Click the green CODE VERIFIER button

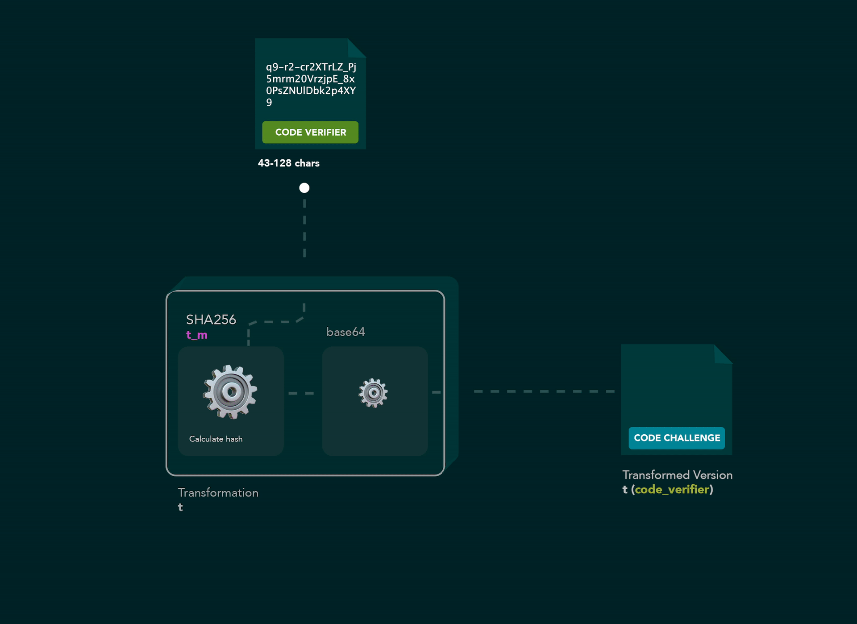(x=310, y=132)
